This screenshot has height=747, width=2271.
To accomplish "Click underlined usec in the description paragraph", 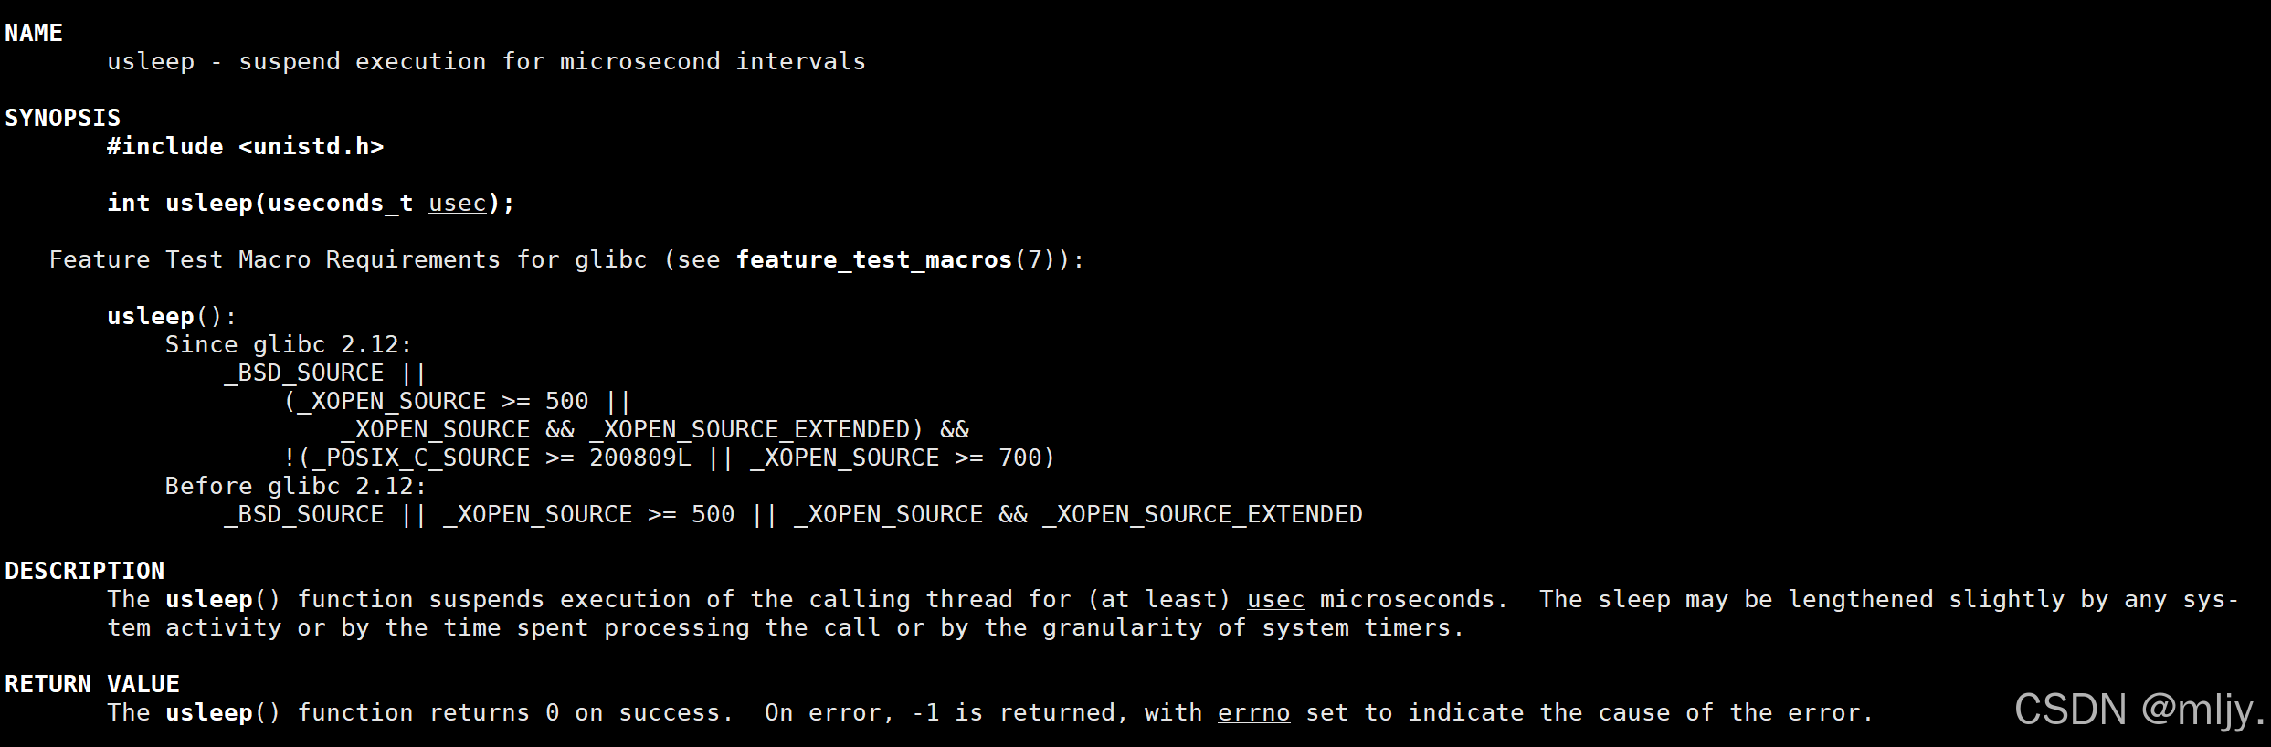I will pyautogui.click(x=1276, y=599).
